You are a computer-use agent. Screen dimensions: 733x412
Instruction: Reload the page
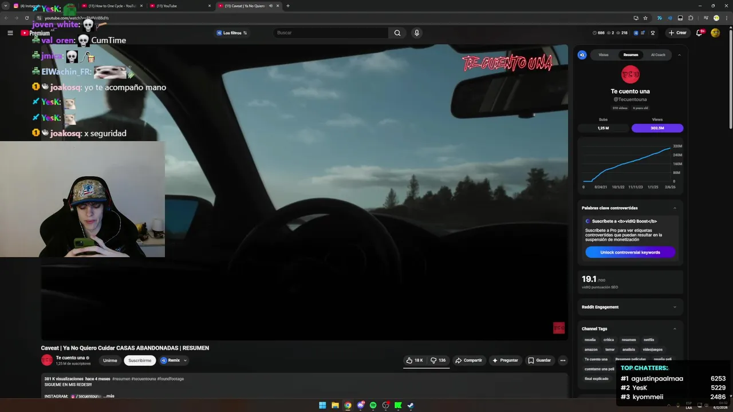[x=26, y=18]
